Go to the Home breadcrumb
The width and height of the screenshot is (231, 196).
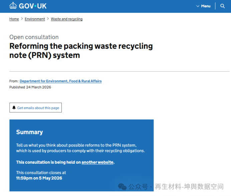pyautogui.click(x=14, y=19)
